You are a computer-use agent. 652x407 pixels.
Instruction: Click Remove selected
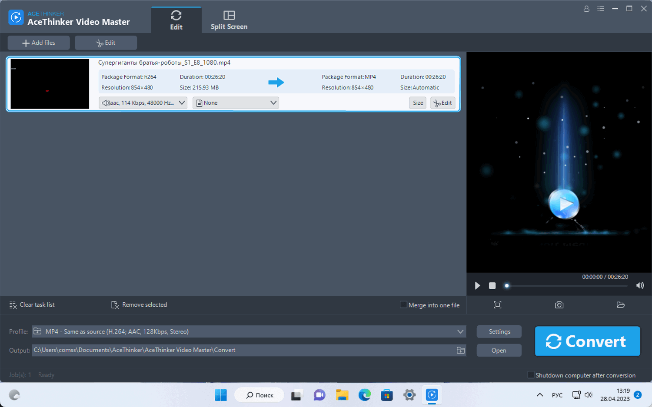[139, 305]
